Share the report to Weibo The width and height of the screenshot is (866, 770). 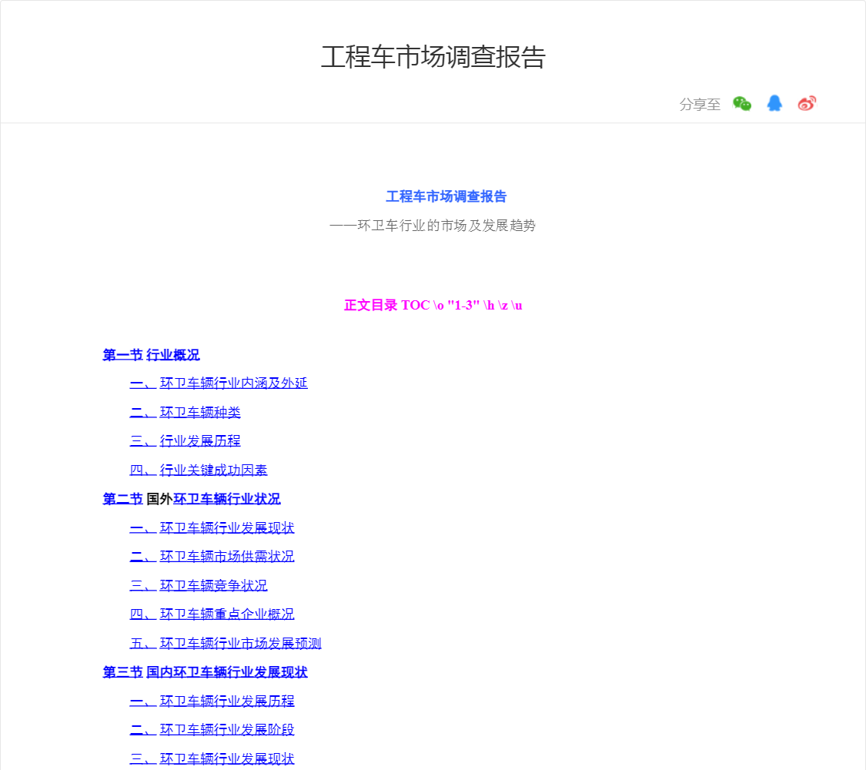(x=807, y=103)
